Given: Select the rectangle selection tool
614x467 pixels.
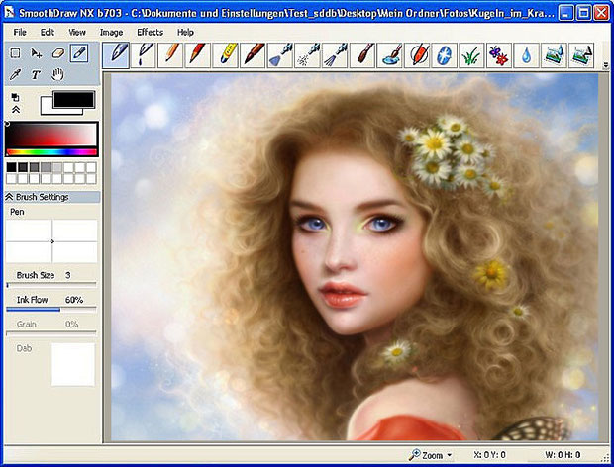Looking at the screenshot, I should pos(15,53).
